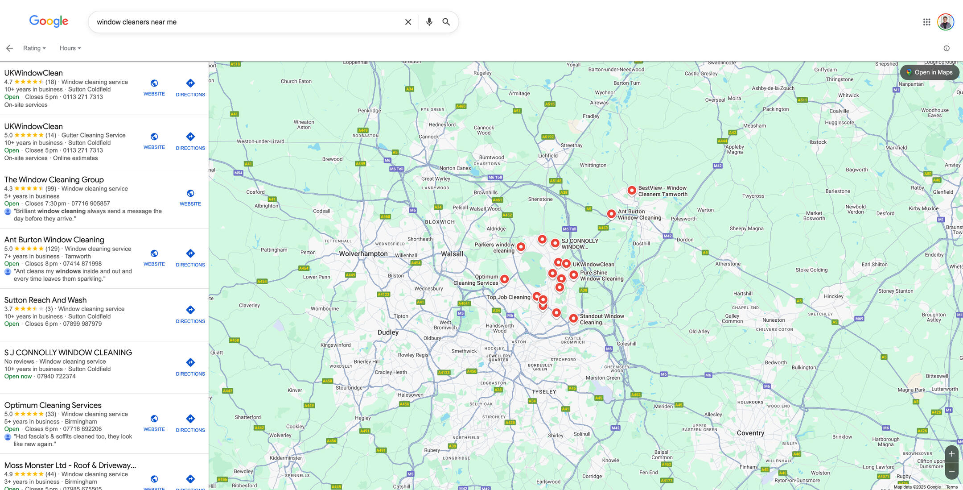Toggle map zoom out with the minus control

pyautogui.click(x=951, y=471)
